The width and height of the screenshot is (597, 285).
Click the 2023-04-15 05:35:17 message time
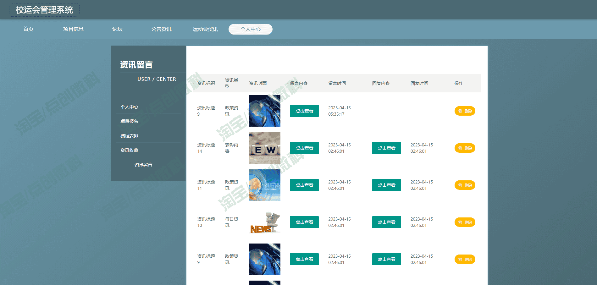point(340,111)
